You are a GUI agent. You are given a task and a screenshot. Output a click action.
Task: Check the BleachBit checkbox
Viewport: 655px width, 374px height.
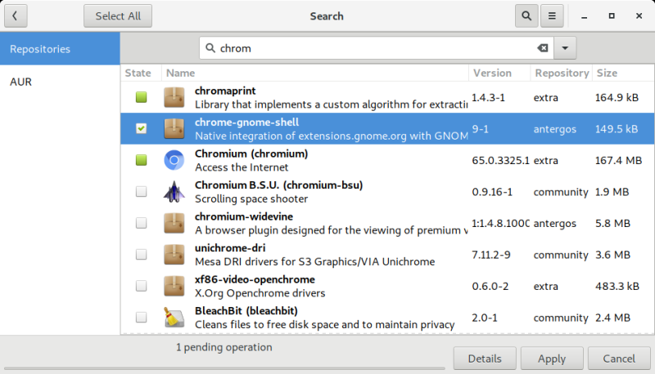[141, 318]
